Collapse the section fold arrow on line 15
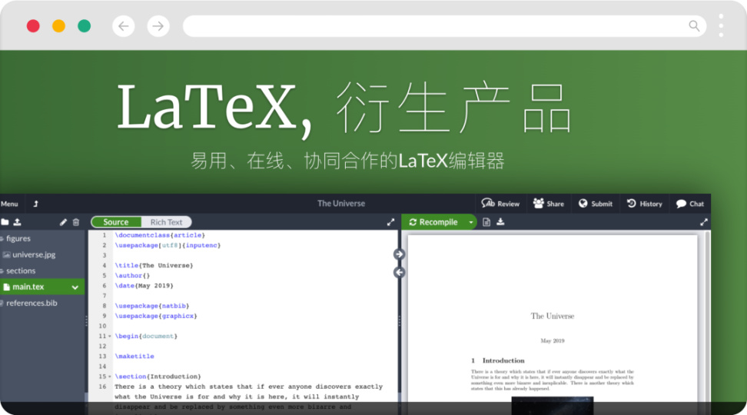 110,377
